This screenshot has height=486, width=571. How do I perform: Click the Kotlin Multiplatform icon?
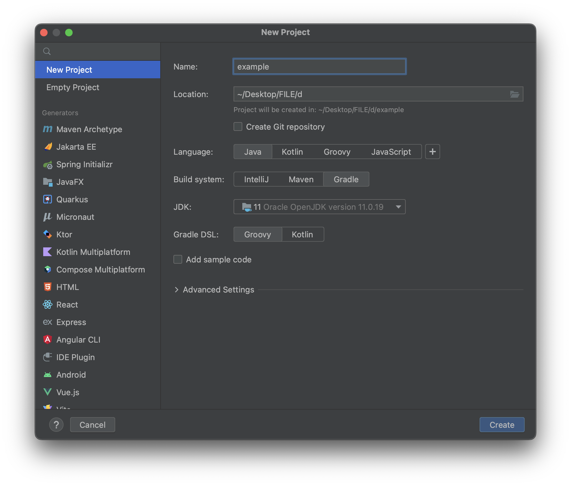48,252
